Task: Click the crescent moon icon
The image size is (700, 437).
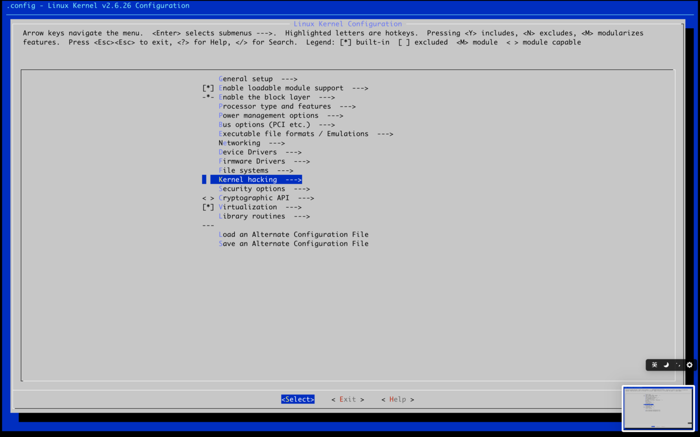Action: click(x=666, y=365)
